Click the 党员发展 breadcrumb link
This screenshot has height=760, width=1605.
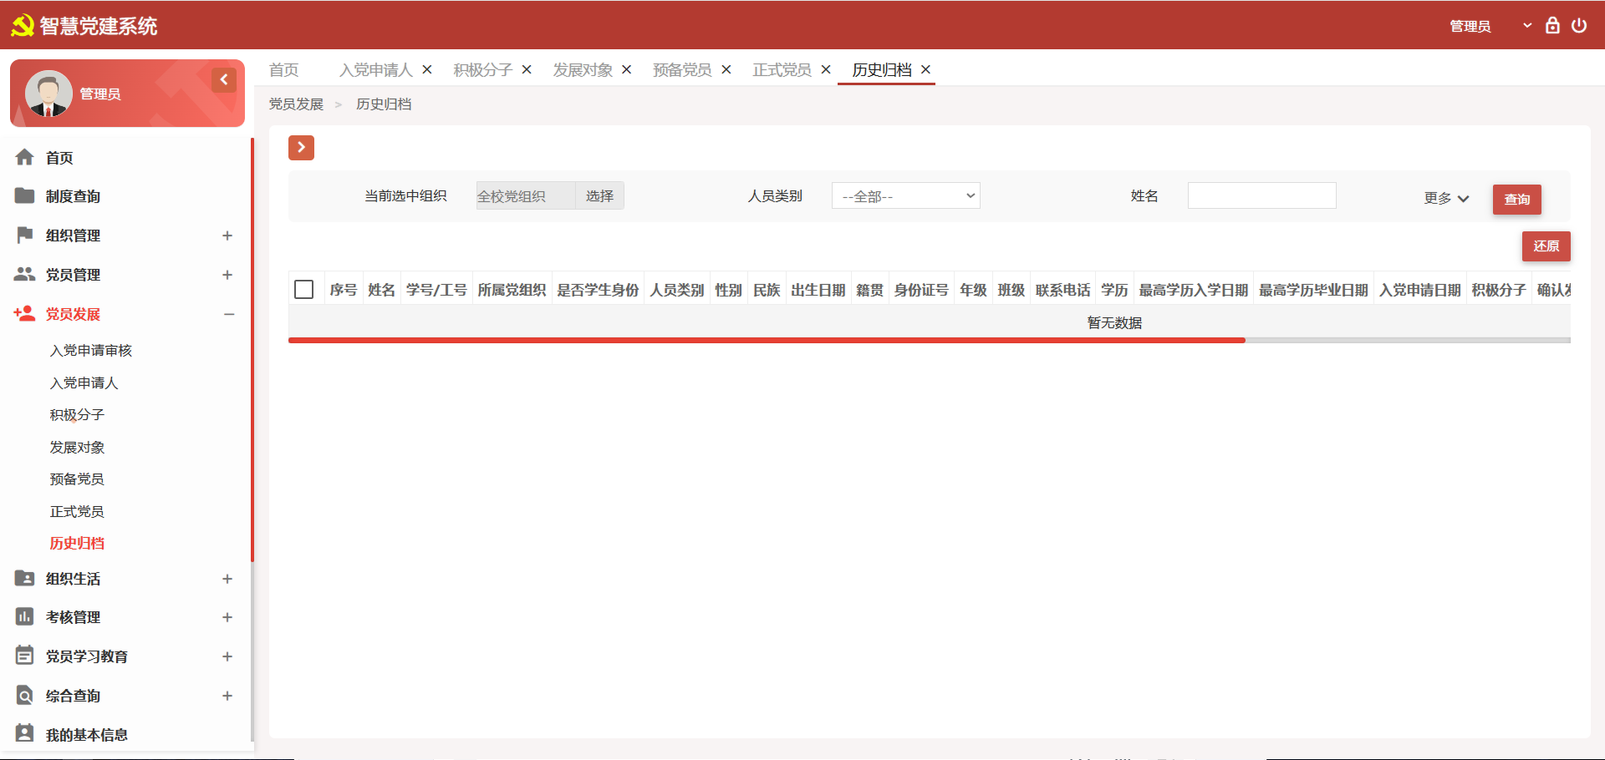tap(296, 104)
